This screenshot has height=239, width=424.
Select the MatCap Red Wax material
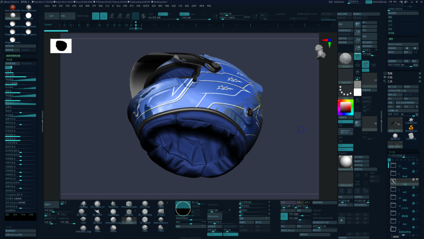click(13, 8)
